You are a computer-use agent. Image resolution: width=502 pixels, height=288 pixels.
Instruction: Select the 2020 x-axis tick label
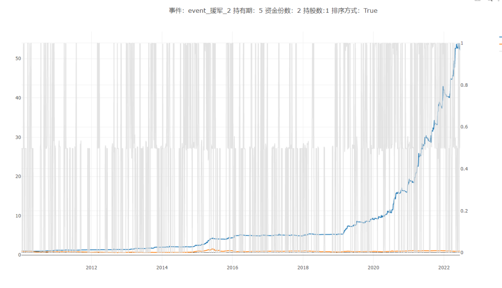tap(374, 267)
